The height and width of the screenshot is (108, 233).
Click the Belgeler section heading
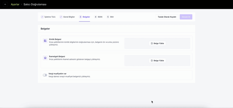[45, 29]
